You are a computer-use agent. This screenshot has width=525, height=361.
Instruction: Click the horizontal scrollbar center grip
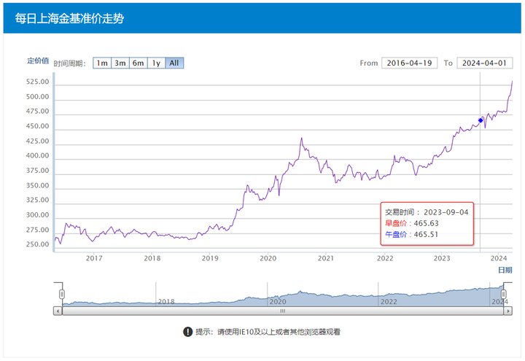(283, 311)
